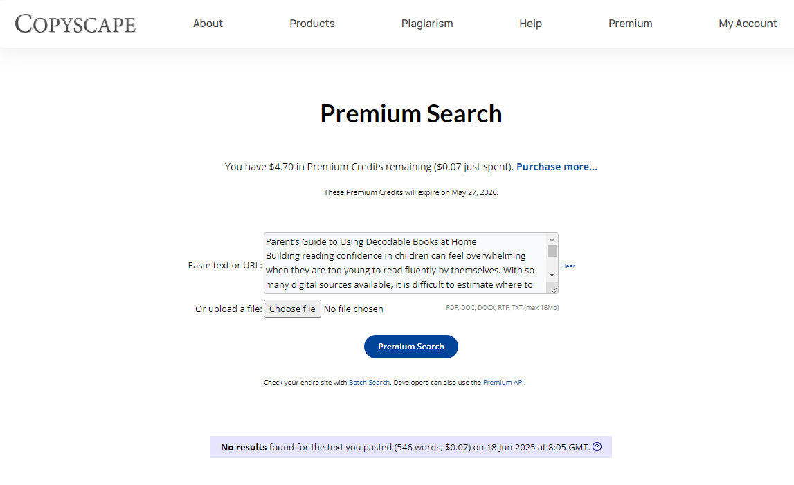This screenshot has width=794, height=485.
Task: Click the 'No file chosen' text
Action: [354, 309]
